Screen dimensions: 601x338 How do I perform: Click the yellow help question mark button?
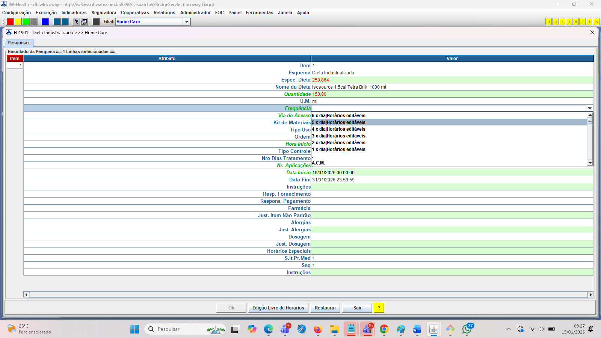click(x=379, y=308)
